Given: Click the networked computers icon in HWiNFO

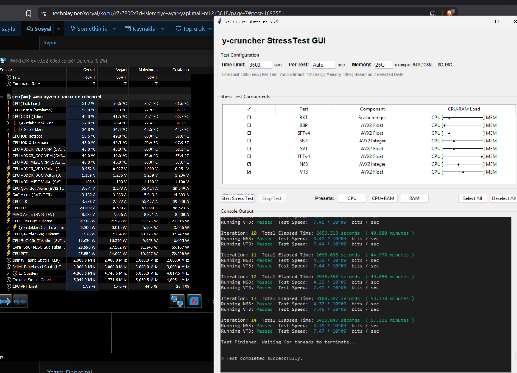Looking at the screenshot, I should coord(177,301).
